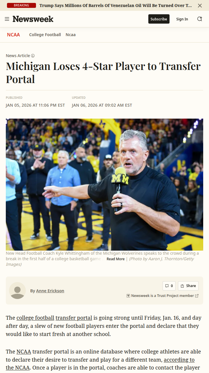This screenshot has height=373, width=209.
Task: Dismiss the breaking news banner
Action: point(200,6)
